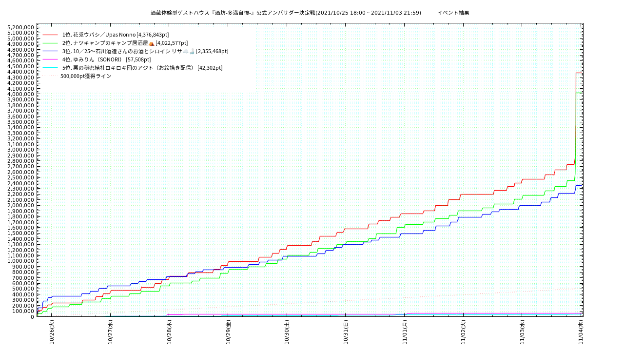Click the y-axis label 2,400,000
Screen dimensions: 624x351
[x=21, y=183]
